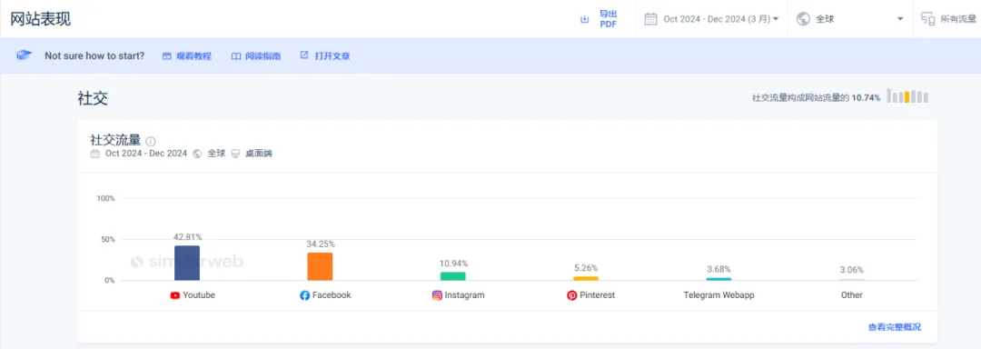This screenshot has width=981, height=349.
Task: Click the green Instagram bar in chart
Action: click(x=453, y=275)
